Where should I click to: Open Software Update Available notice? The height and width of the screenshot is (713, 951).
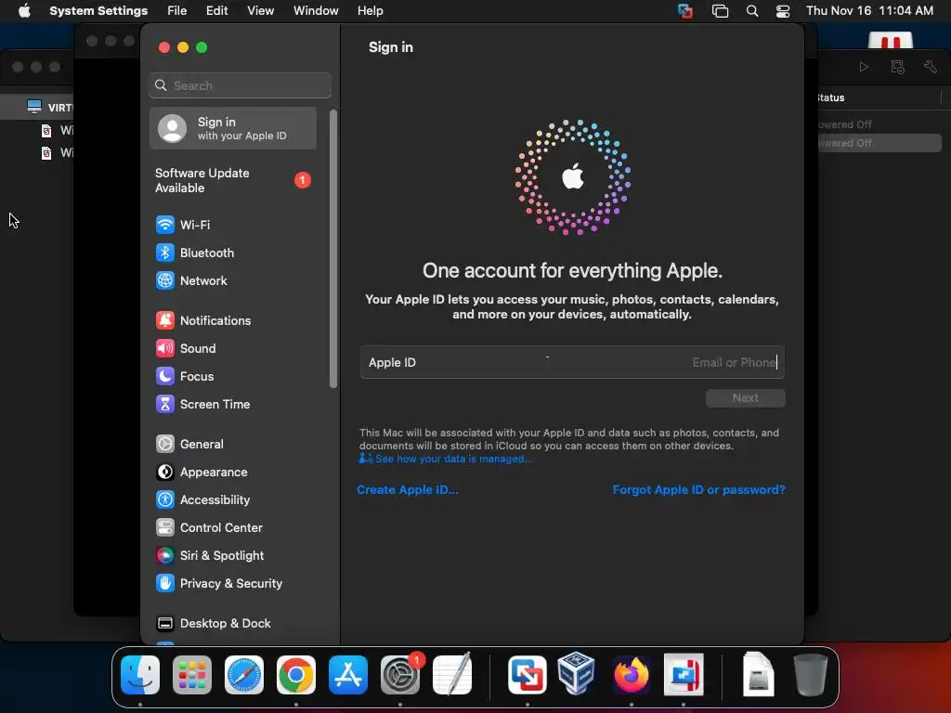[x=233, y=181]
